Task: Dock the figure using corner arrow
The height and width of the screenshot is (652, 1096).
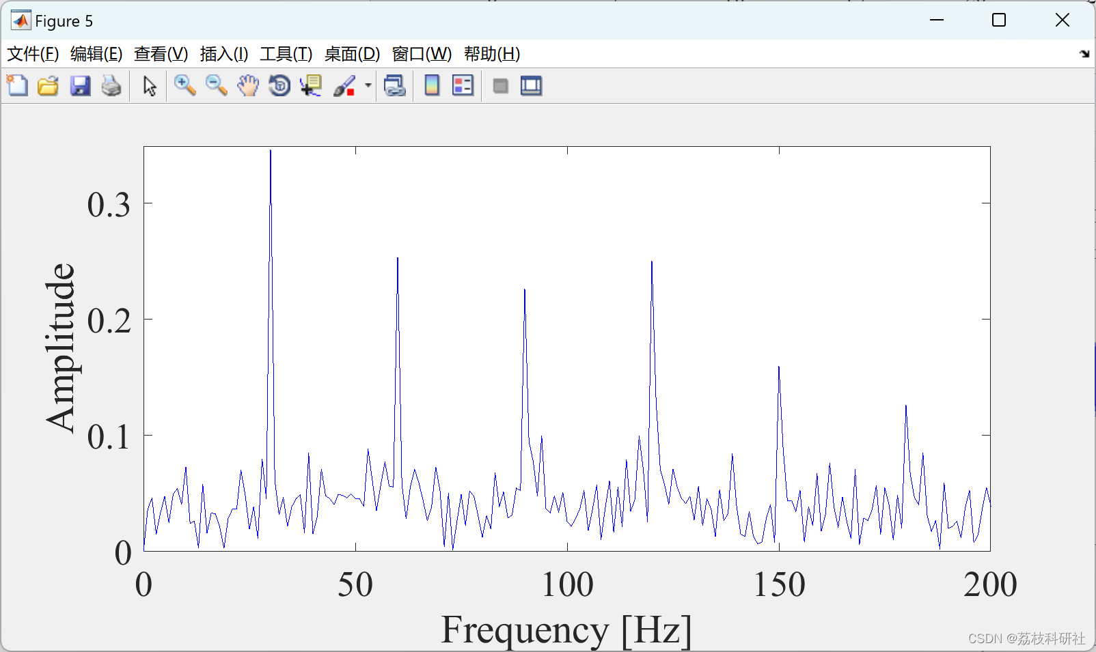Action: tap(1084, 54)
